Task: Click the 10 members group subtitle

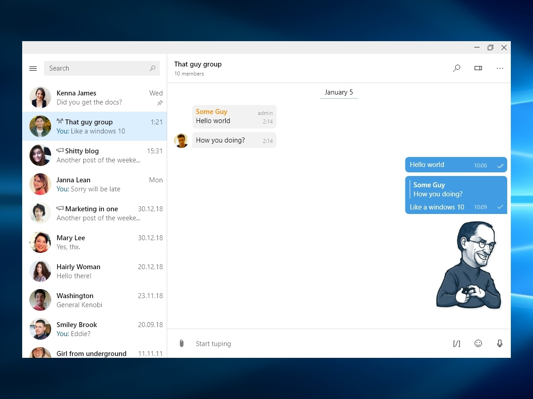Action: tap(189, 73)
